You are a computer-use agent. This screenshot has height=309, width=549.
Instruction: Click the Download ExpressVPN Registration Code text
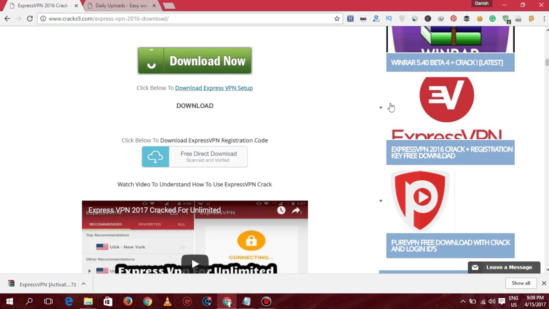point(214,140)
